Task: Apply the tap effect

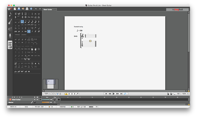Action: (22, 49)
